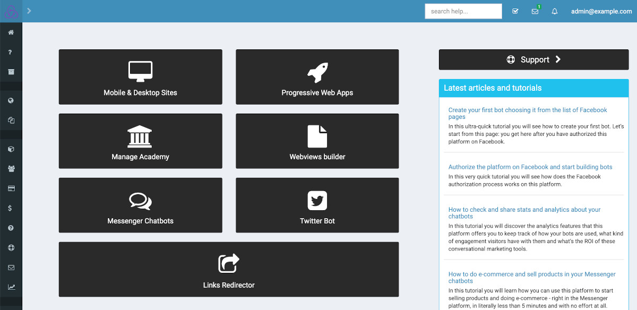Expand the sidebar with the top chevron
The width and height of the screenshot is (637, 310).
click(29, 11)
